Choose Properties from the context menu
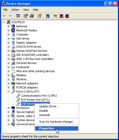The width and height of the screenshot is (119, 140). [x=57, y=128]
